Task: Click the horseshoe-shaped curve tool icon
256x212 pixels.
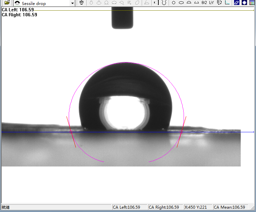Action: point(164,3)
